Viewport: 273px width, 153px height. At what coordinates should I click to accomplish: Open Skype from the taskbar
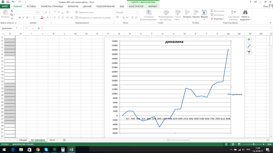point(46,150)
